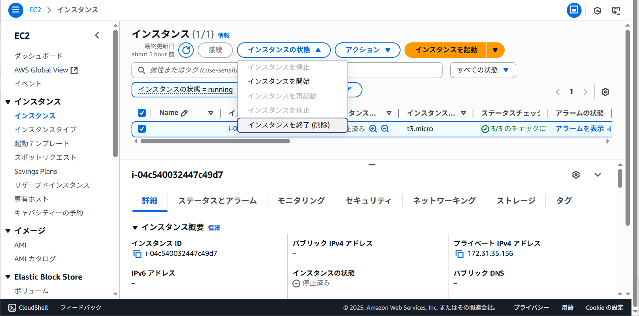The width and height of the screenshot is (639, 316).
Task: Open the AWS hamburger navigation menu
Action: pos(16,10)
